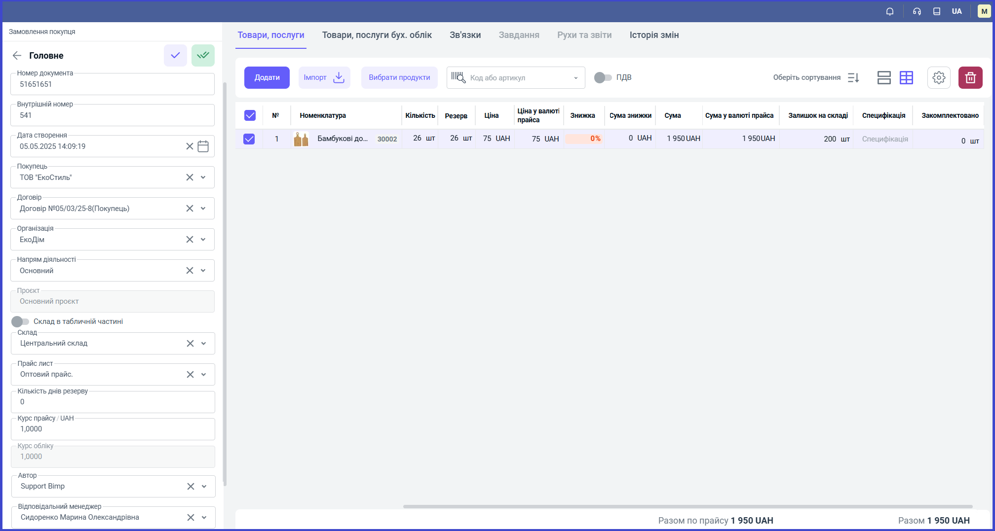The height and width of the screenshot is (531, 995).
Task: Click Внутрішній номер input field
Action: [x=113, y=115]
